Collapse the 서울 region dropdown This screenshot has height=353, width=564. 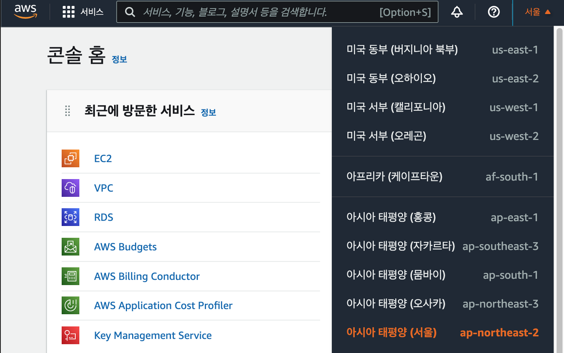point(538,12)
